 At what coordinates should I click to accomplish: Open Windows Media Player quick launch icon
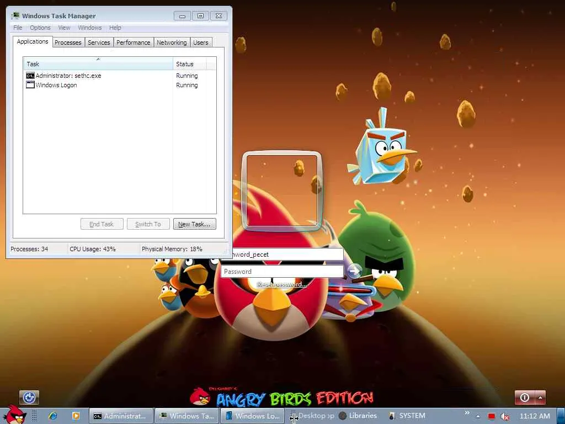coord(76,416)
